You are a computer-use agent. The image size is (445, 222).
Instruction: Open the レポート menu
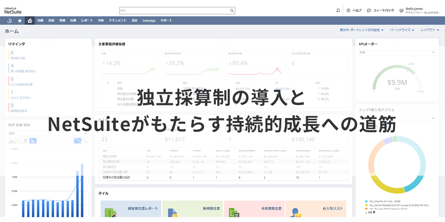[x=87, y=21]
